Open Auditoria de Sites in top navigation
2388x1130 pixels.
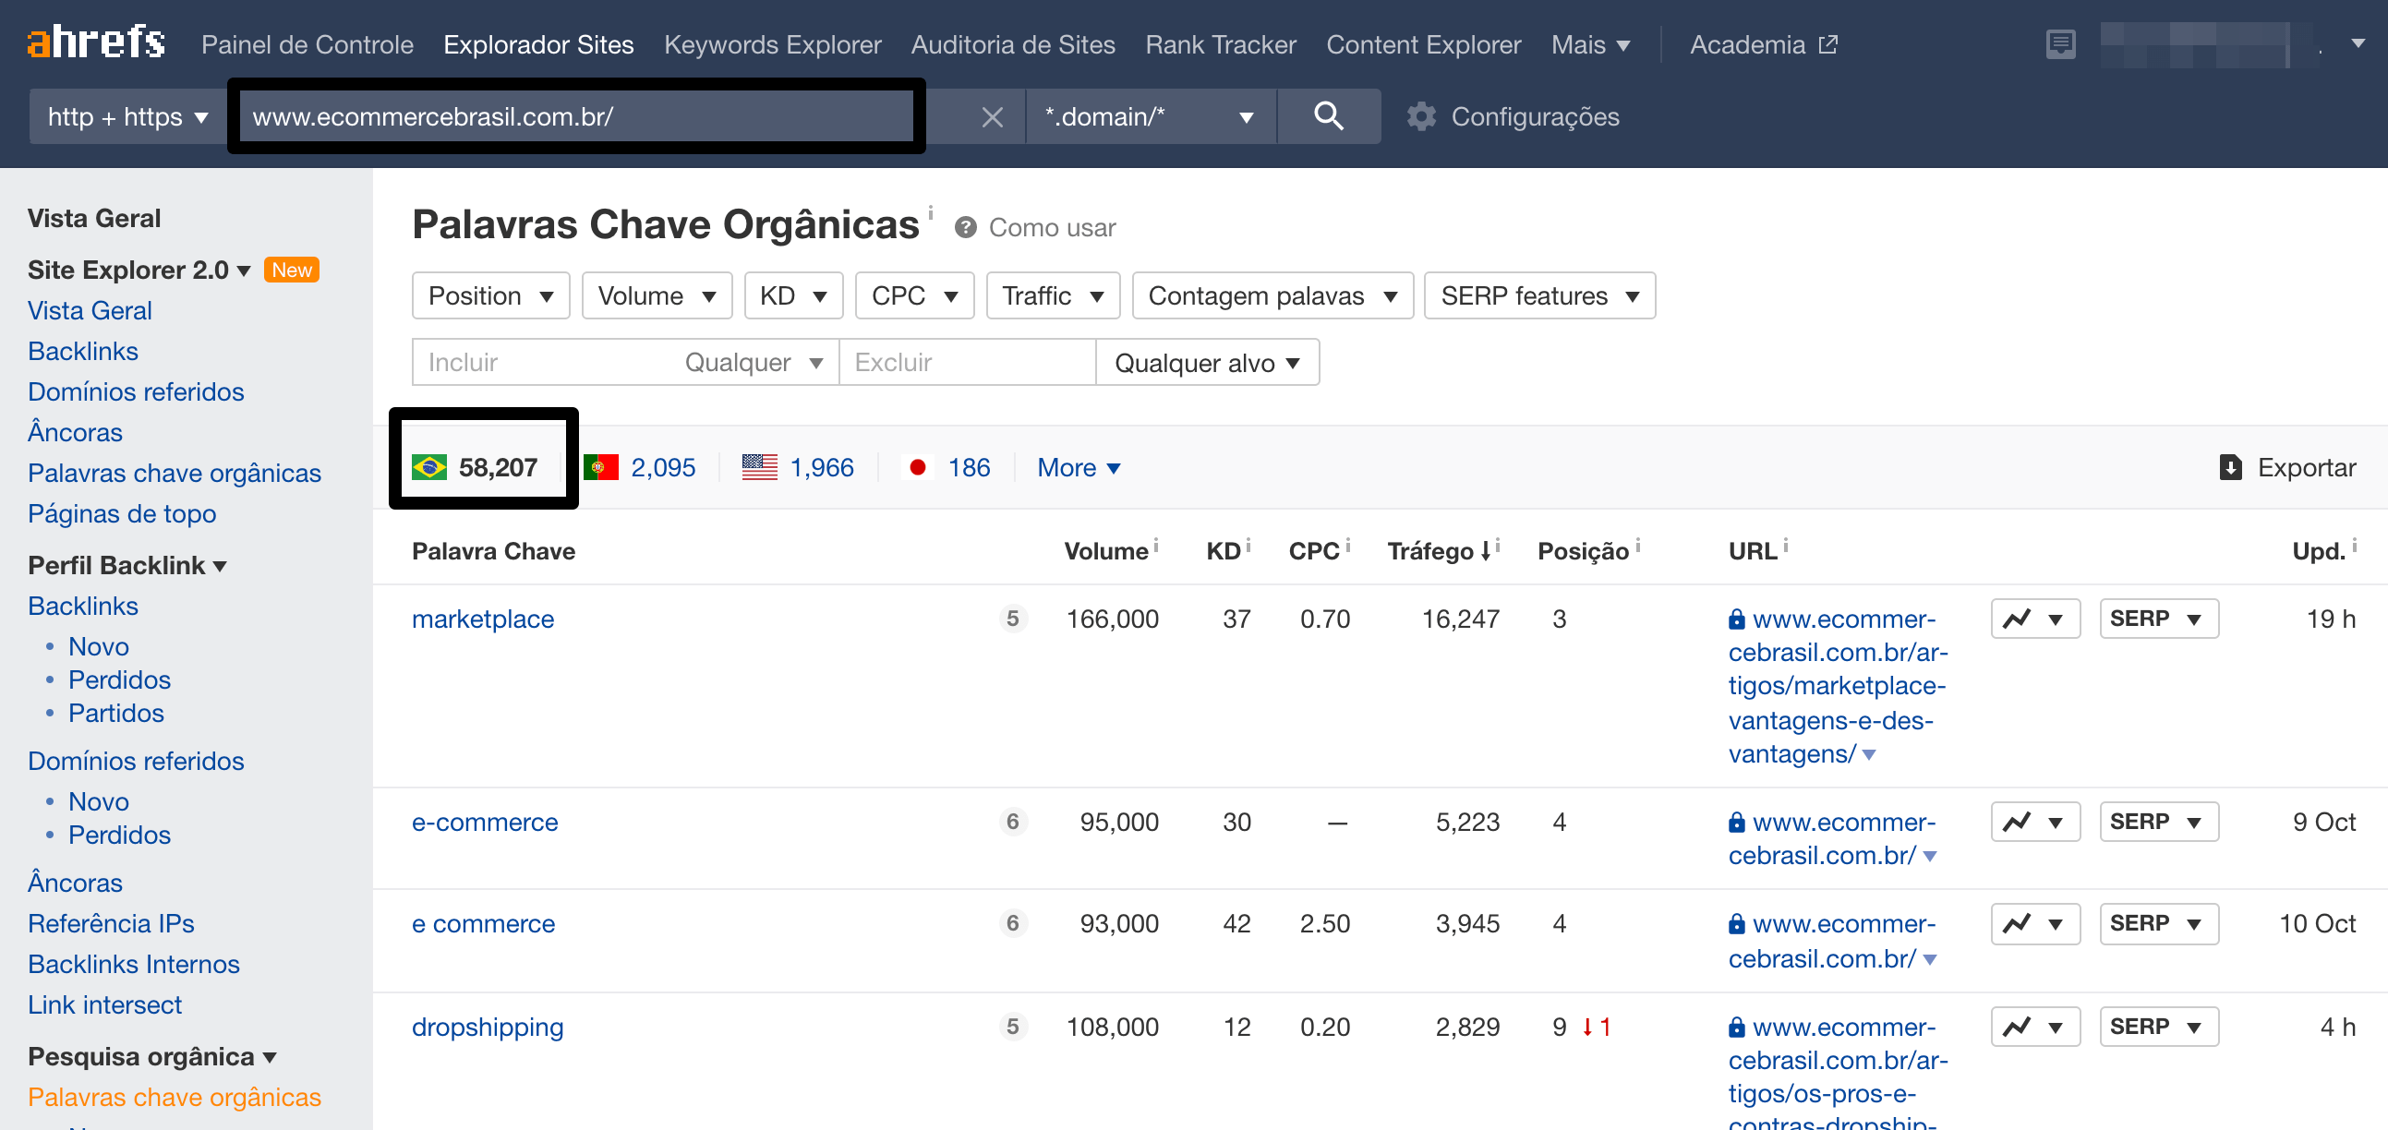click(1012, 43)
